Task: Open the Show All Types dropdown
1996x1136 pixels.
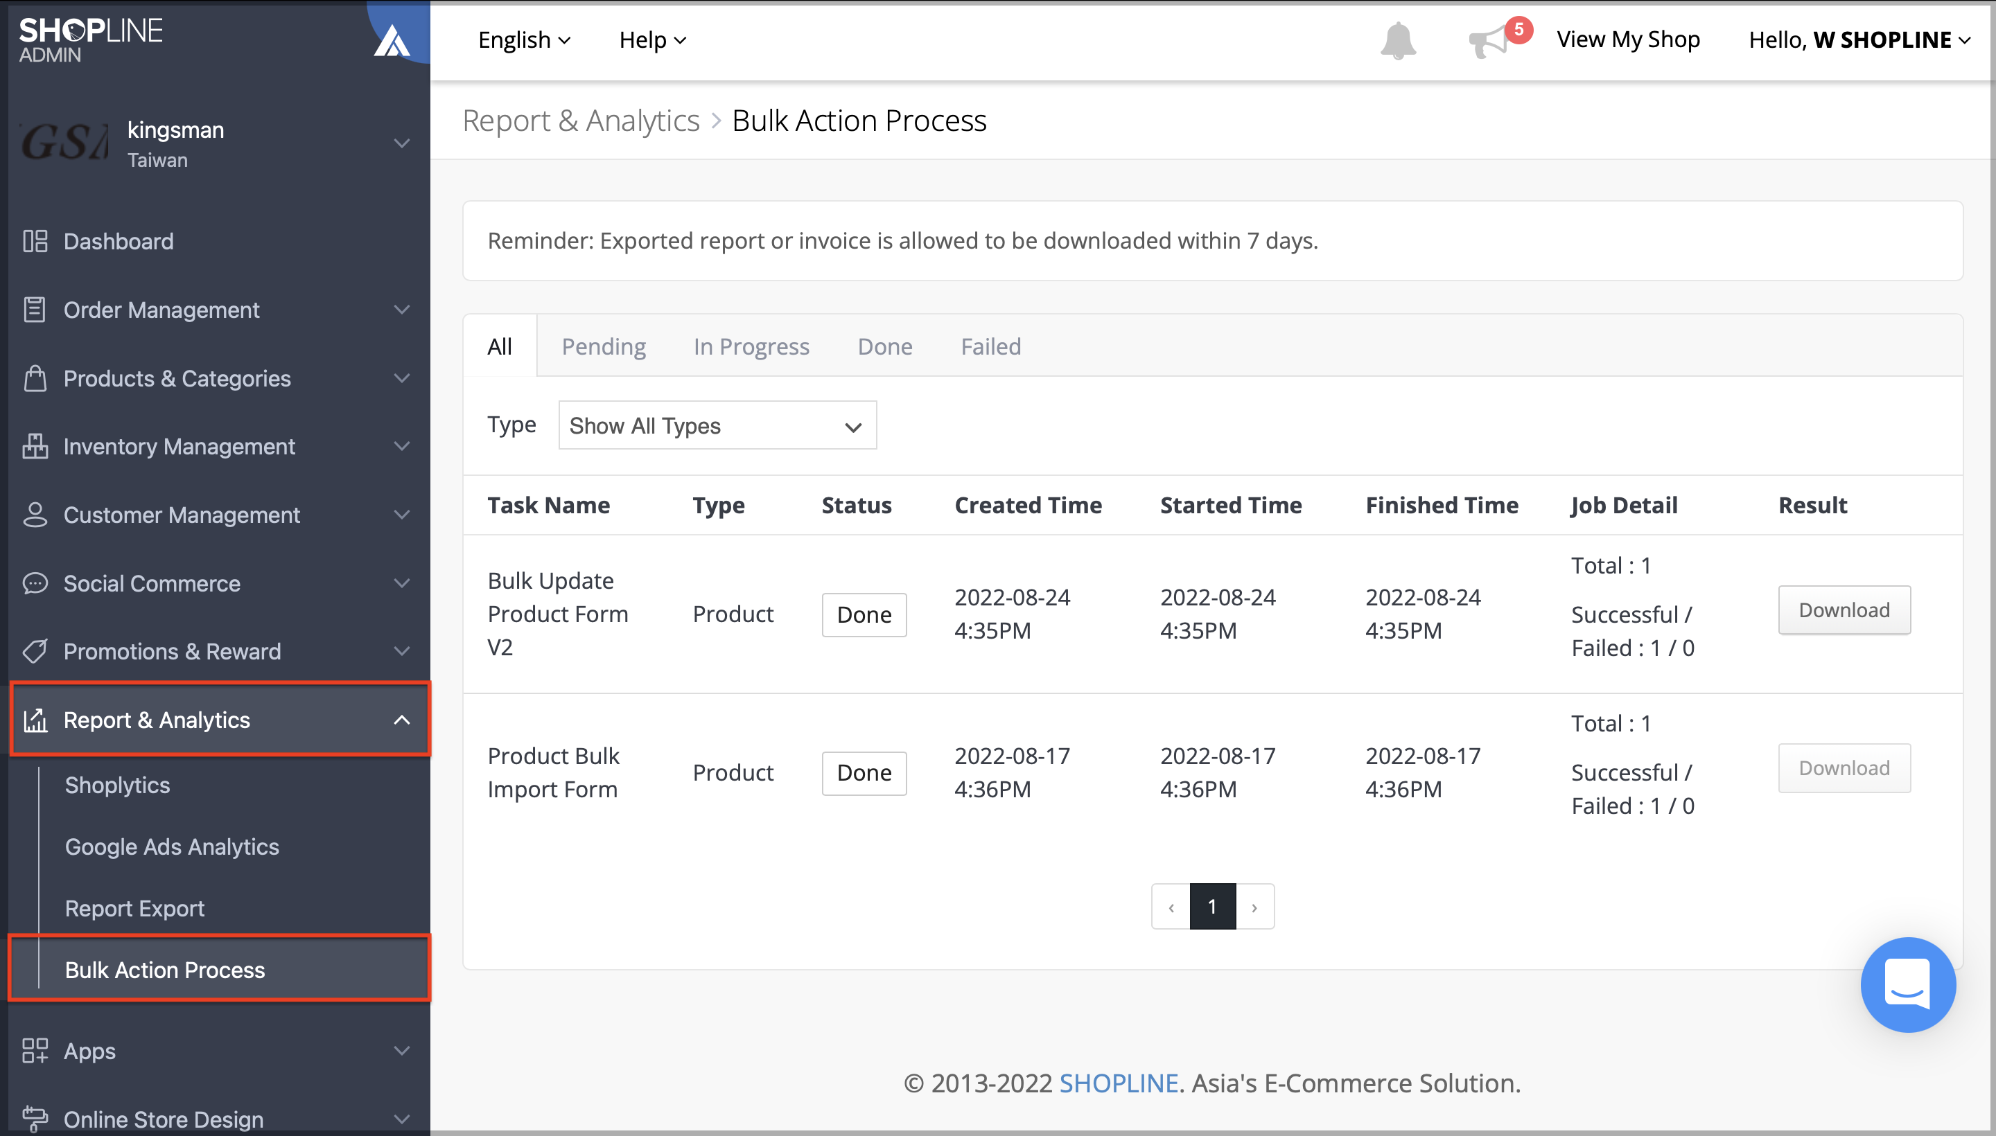Action: click(717, 425)
